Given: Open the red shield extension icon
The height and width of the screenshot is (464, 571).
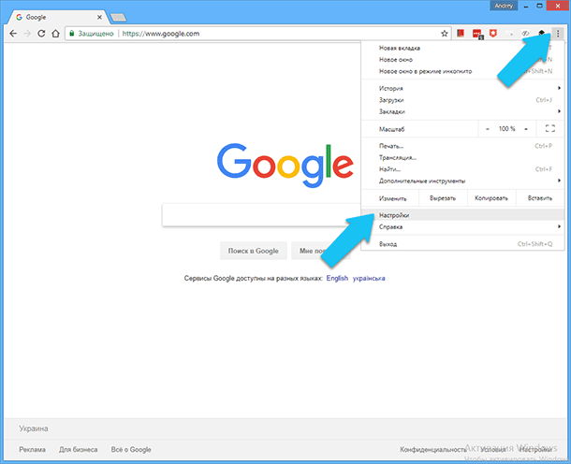Looking at the screenshot, I should click(493, 34).
